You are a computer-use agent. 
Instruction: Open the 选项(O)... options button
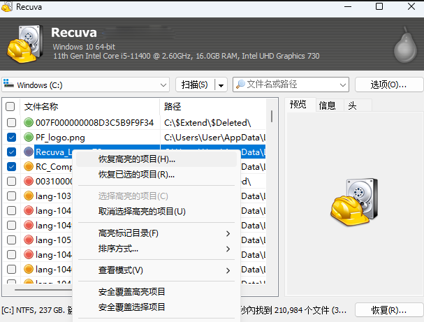(388, 85)
